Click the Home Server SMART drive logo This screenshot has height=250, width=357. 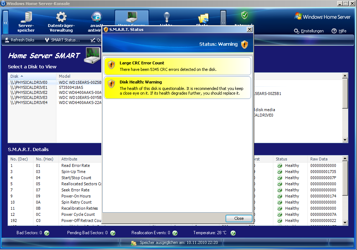pos(92,55)
